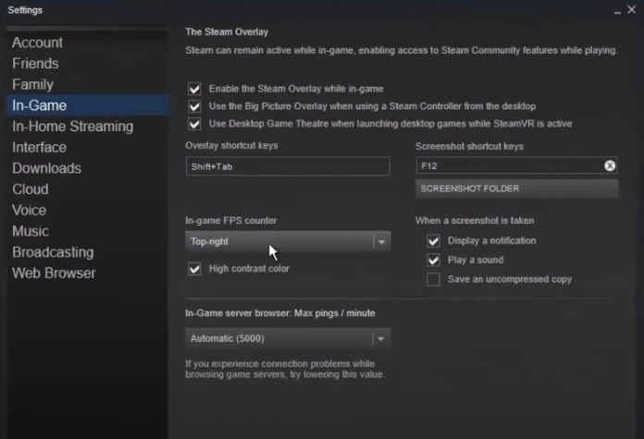Image resolution: width=644 pixels, height=439 pixels.
Task: Uncheck Display a notification
Action: pyautogui.click(x=433, y=241)
